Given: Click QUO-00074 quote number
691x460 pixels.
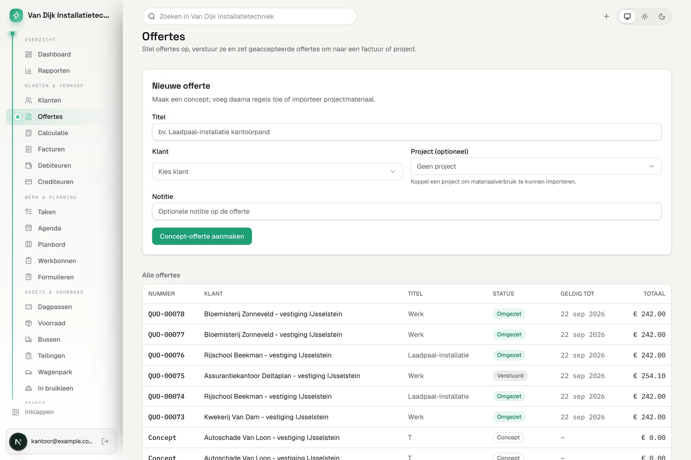Looking at the screenshot, I should tap(166, 396).
